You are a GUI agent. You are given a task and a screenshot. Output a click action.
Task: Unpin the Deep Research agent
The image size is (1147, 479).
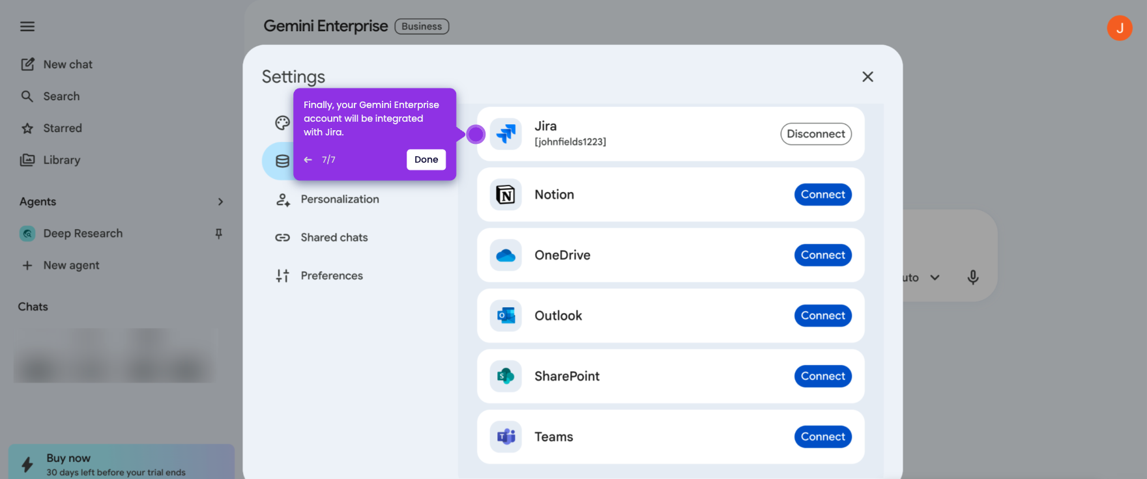point(219,234)
